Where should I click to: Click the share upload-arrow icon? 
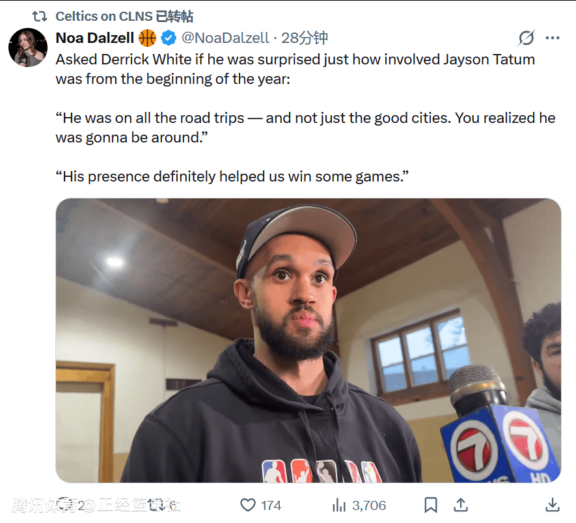460,505
